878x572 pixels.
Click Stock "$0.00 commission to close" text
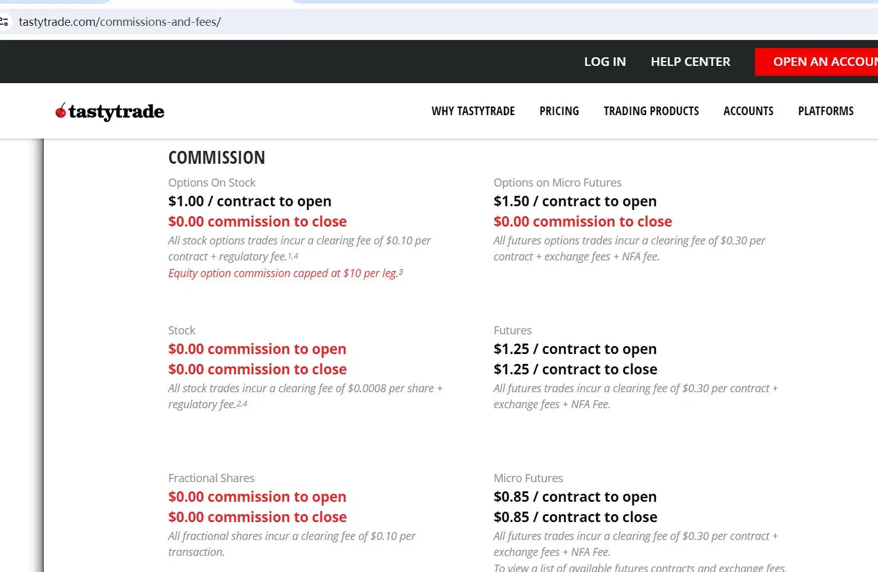coord(258,369)
